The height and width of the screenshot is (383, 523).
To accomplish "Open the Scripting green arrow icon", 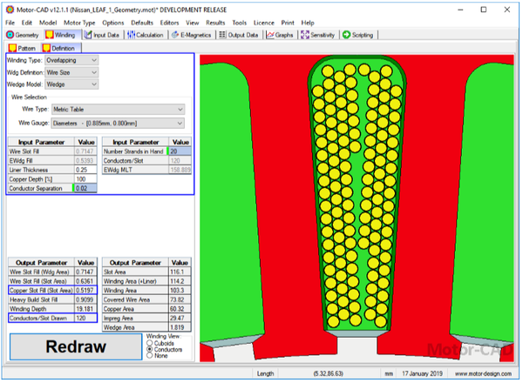I will [x=347, y=35].
